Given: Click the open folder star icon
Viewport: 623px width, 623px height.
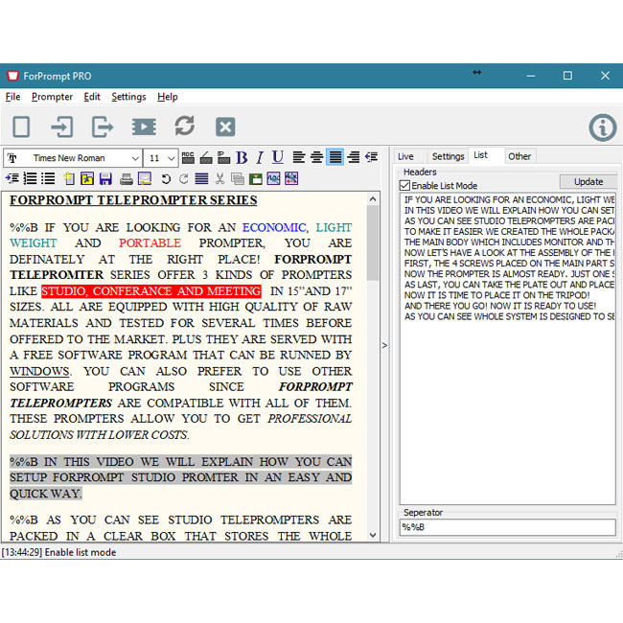Looking at the screenshot, I should (x=87, y=179).
